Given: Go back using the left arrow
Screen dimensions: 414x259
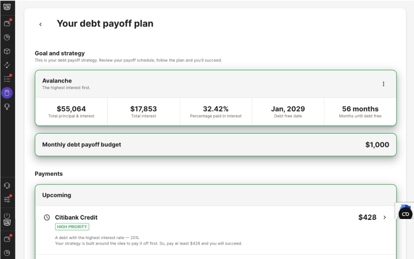Looking at the screenshot, I should [x=41, y=24].
